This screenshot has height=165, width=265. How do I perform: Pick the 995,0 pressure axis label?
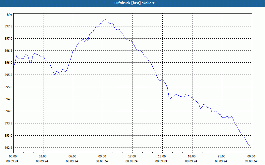point(8,87)
